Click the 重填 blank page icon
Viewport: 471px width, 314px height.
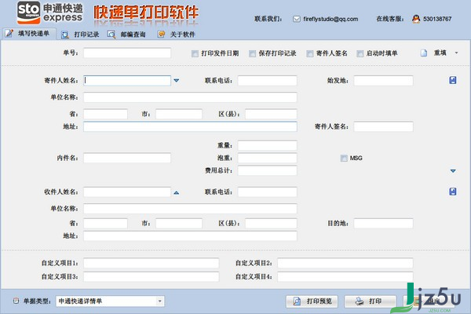(424, 53)
